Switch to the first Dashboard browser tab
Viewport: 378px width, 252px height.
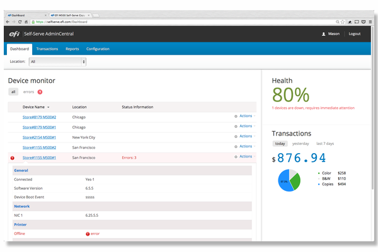[x=26, y=15]
